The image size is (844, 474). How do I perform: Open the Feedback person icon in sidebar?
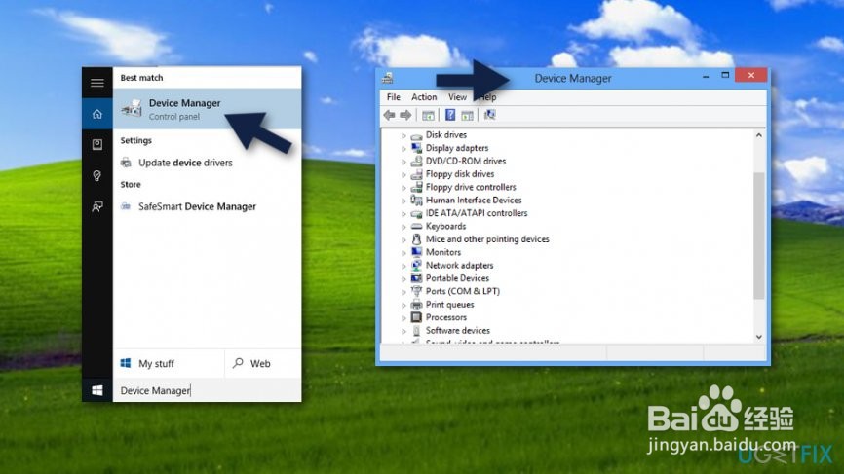point(96,206)
